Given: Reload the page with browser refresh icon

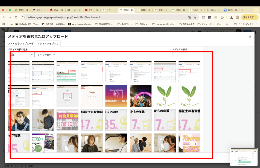Looking at the screenshot, I should 16,17.
